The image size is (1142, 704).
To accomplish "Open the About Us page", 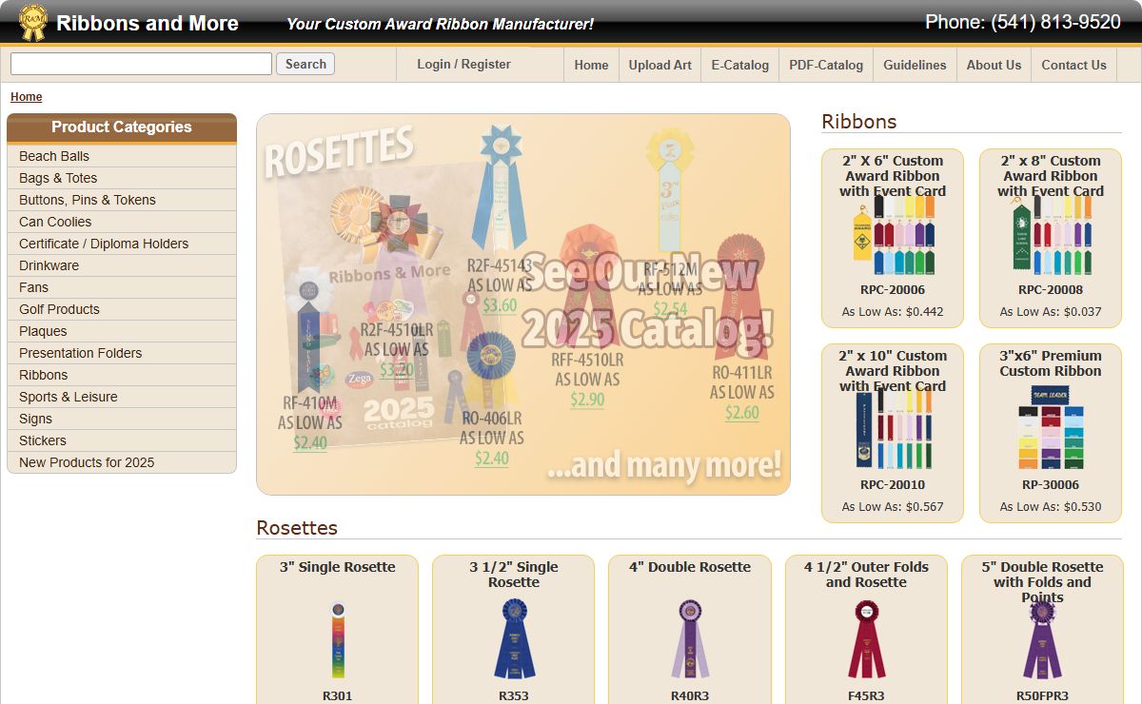I will click(x=994, y=65).
